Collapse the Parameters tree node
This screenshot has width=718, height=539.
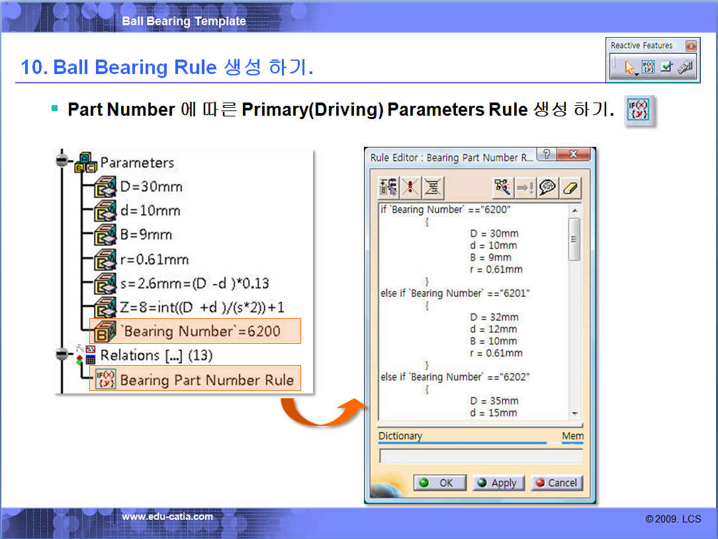pyautogui.click(x=62, y=161)
